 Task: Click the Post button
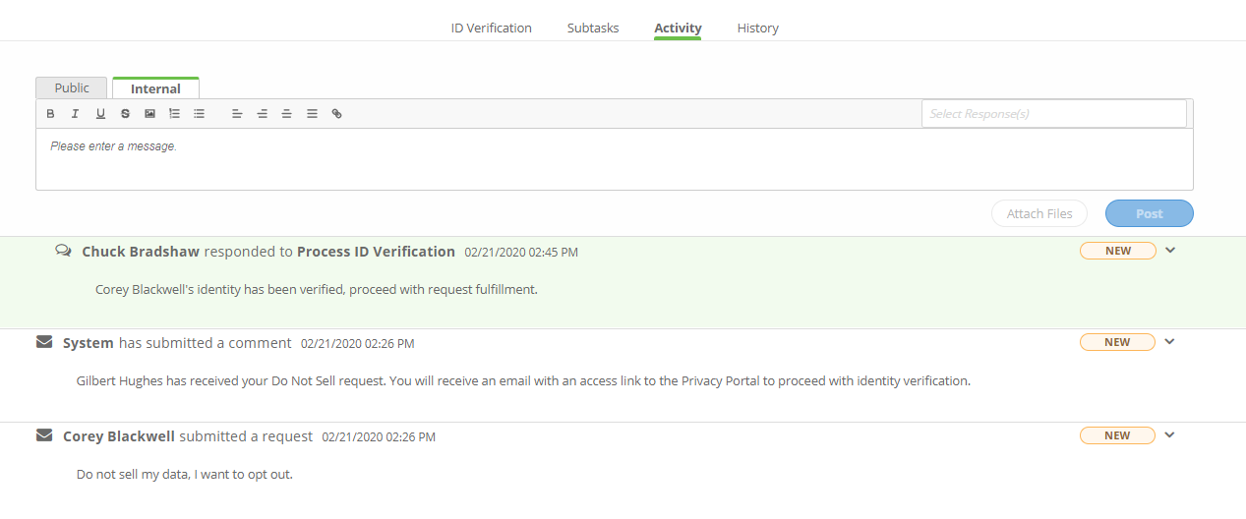1150,213
